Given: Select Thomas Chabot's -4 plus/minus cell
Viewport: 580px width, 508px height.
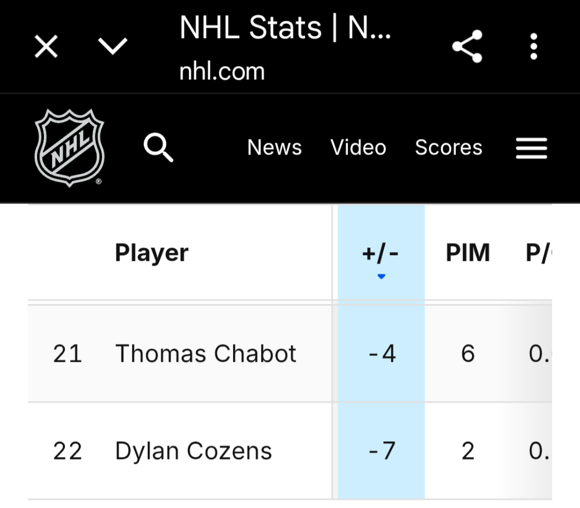Looking at the screenshot, I should tap(382, 354).
